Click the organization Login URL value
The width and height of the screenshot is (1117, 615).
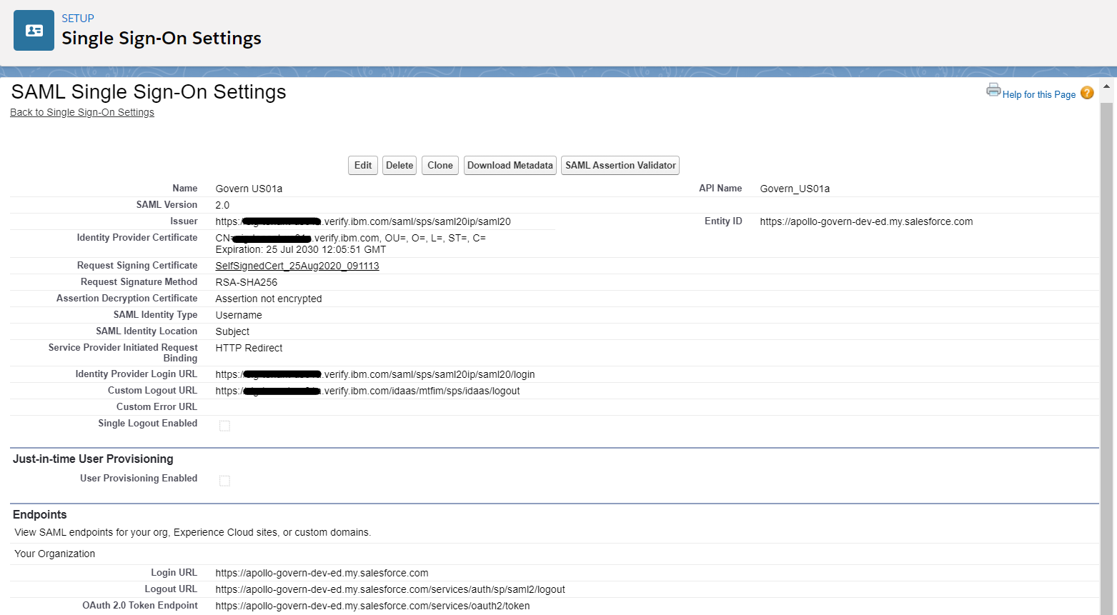pos(322,573)
